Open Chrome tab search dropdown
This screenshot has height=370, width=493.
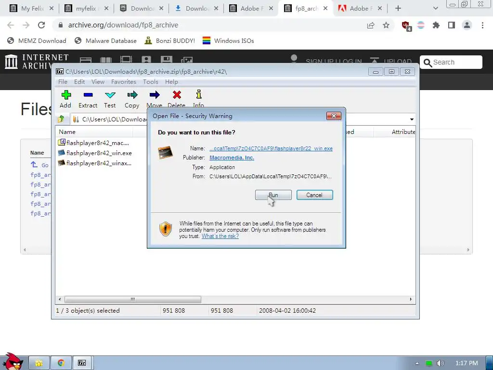coord(435,9)
